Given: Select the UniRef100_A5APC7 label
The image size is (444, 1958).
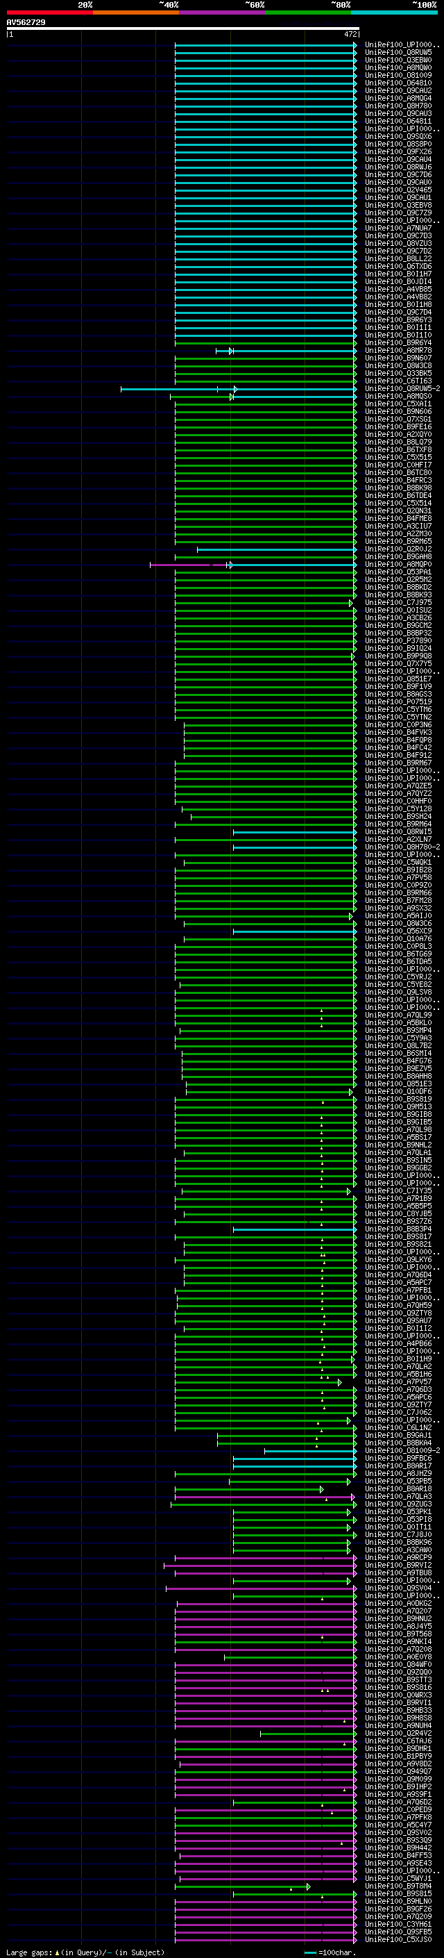Looking at the screenshot, I should (x=398, y=1282).
